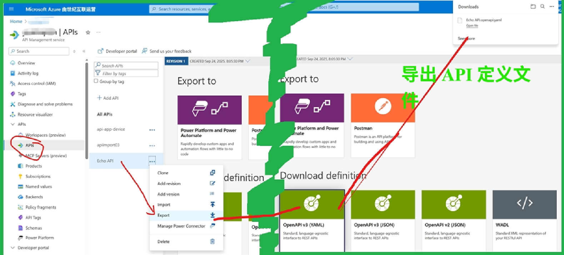Click the Import upload arrow icon
The width and height of the screenshot is (564, 255).
point(213,205)
